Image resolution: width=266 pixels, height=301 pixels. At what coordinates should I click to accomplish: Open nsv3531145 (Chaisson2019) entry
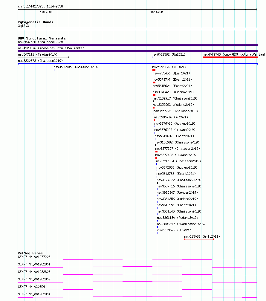(x=179, y=212)
